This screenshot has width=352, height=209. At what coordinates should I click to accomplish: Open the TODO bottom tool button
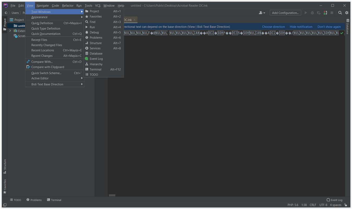(x=15, y=200)
